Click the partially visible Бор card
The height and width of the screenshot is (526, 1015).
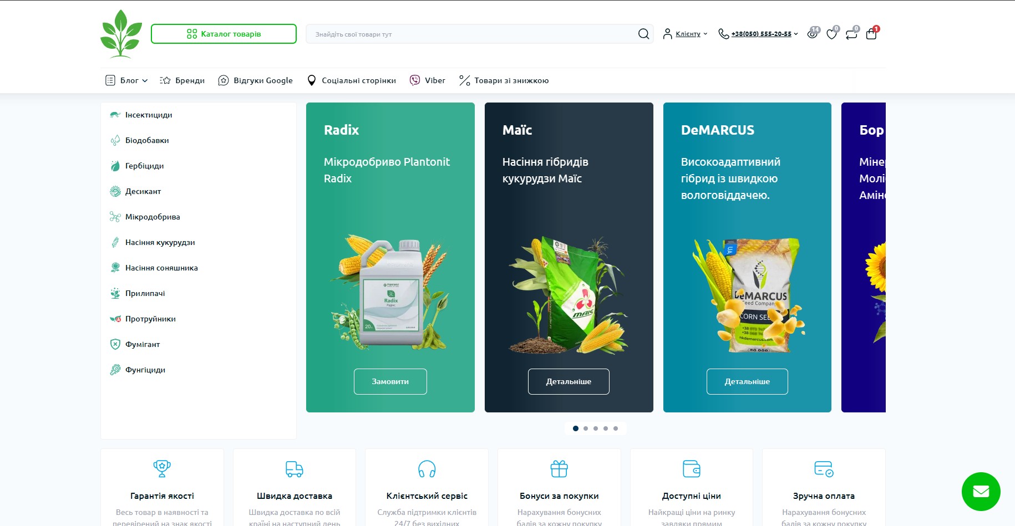(864, 257)
